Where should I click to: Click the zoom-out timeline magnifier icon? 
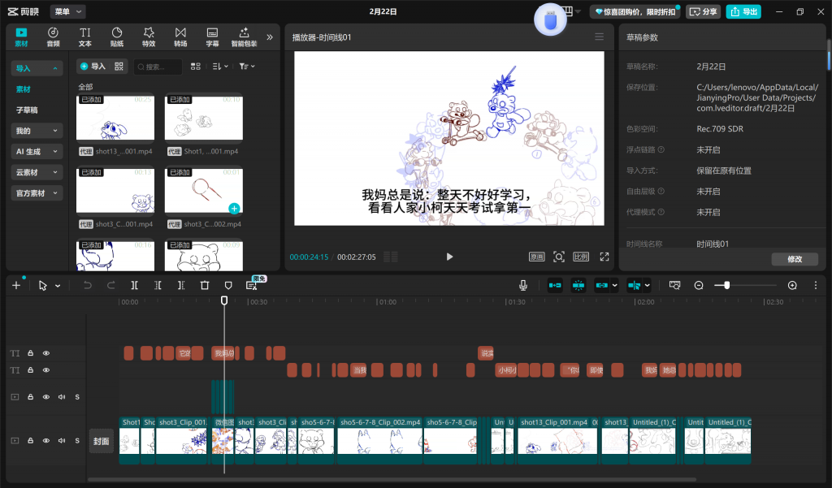[x=699, y=285]
